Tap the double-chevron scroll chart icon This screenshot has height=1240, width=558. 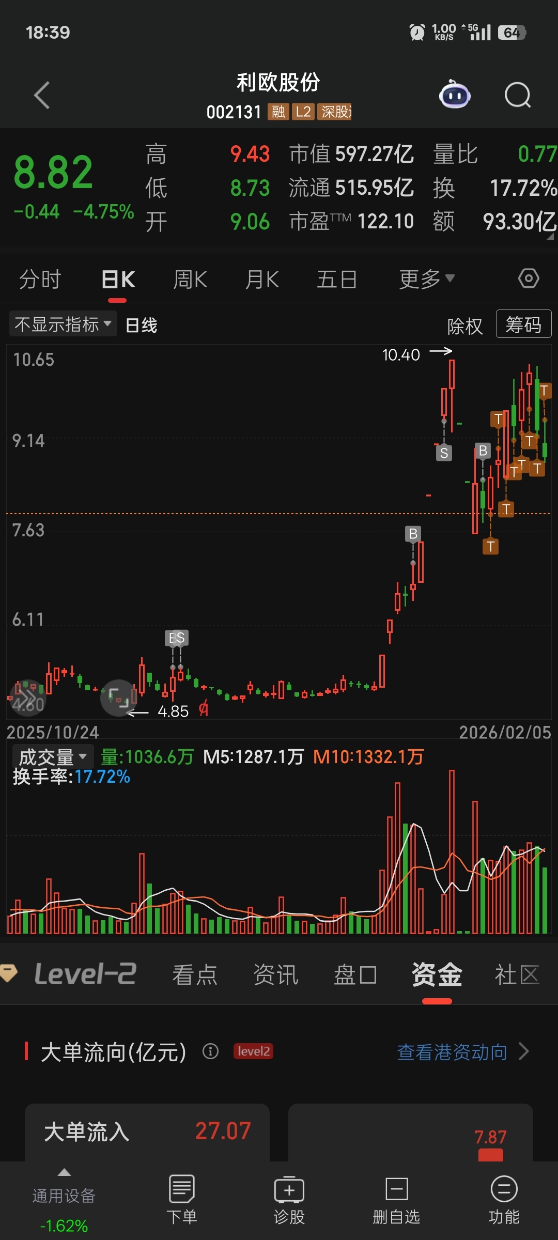tap(27, 698)
